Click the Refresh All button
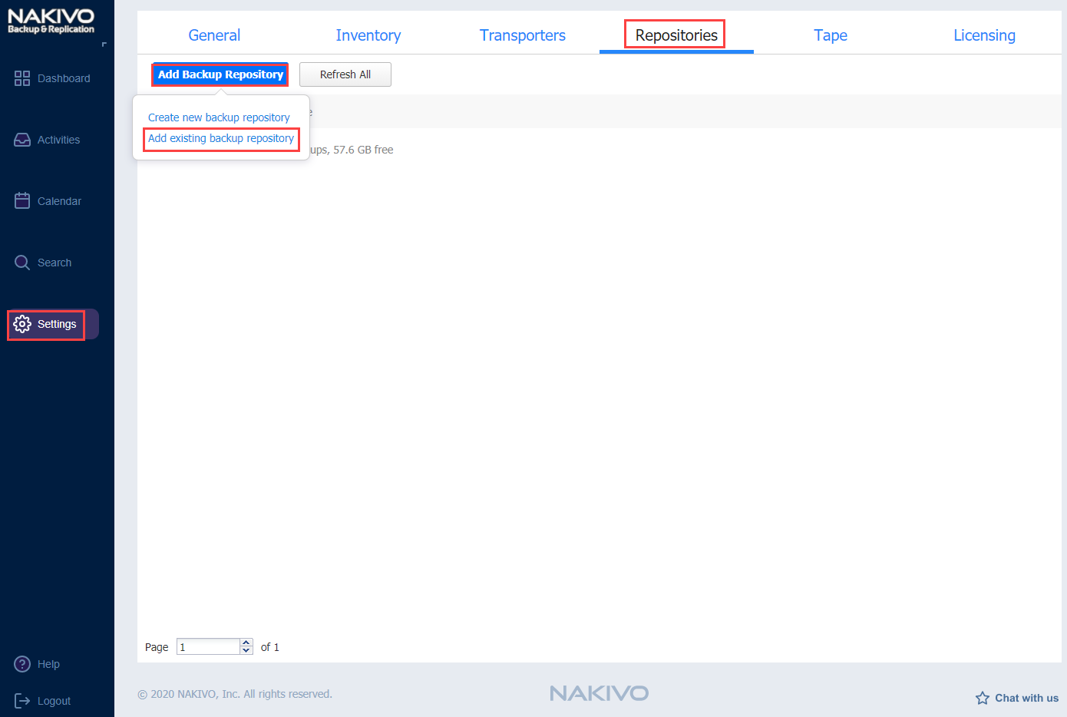 coord(345,74)
